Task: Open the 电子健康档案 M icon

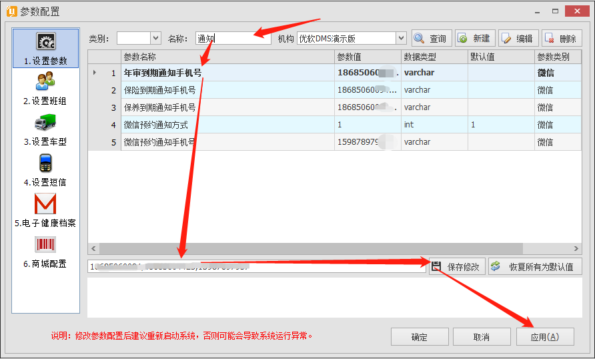Action: 45,204
